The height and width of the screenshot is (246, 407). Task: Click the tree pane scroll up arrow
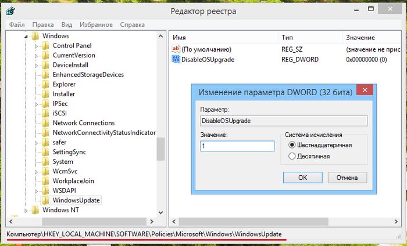pos(160,36)
